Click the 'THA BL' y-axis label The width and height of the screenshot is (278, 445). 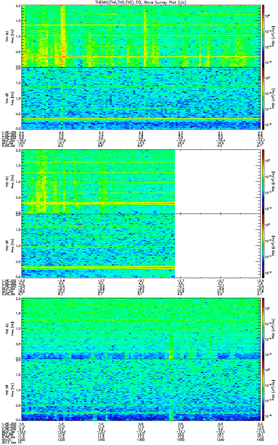point(7,36)
